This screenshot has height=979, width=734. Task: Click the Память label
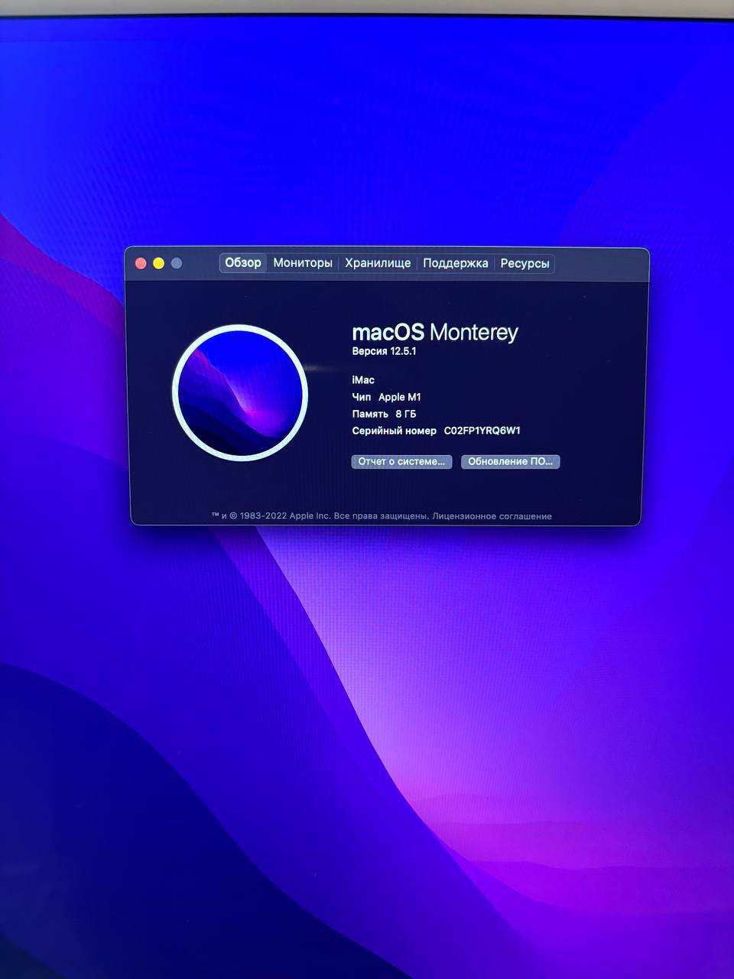370,414
